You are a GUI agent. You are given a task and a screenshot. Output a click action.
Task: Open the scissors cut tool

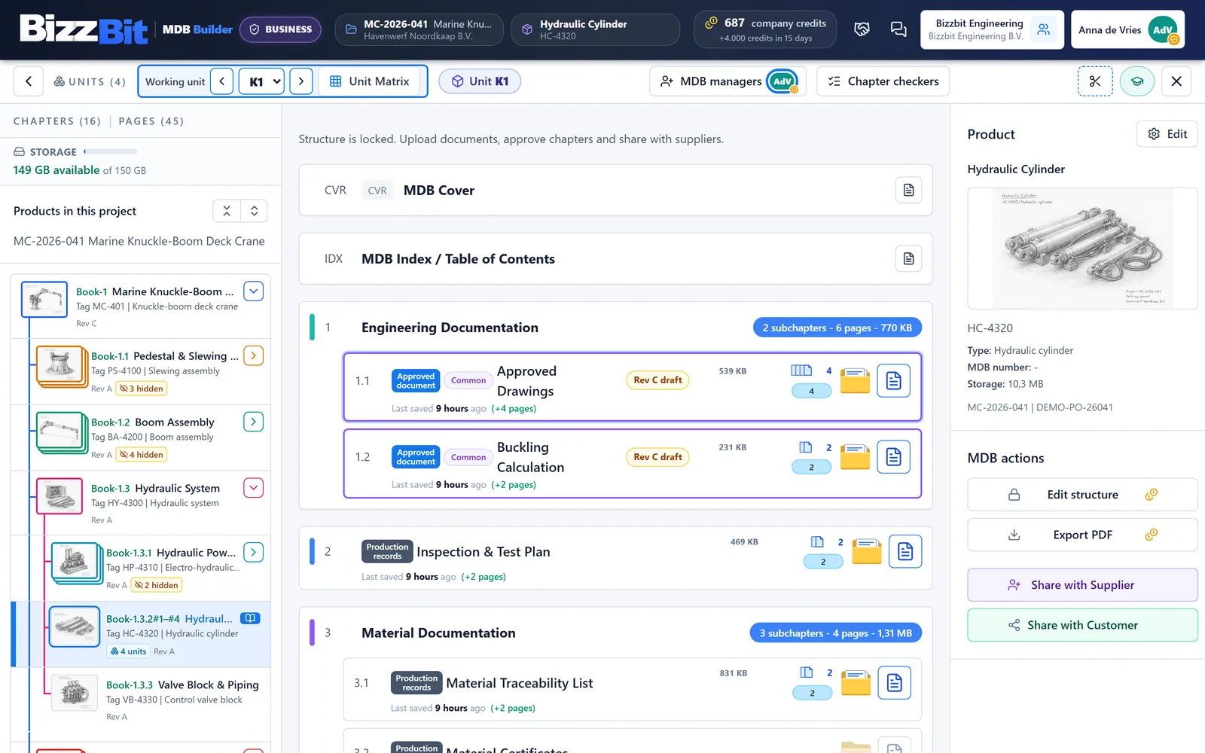1095,81
